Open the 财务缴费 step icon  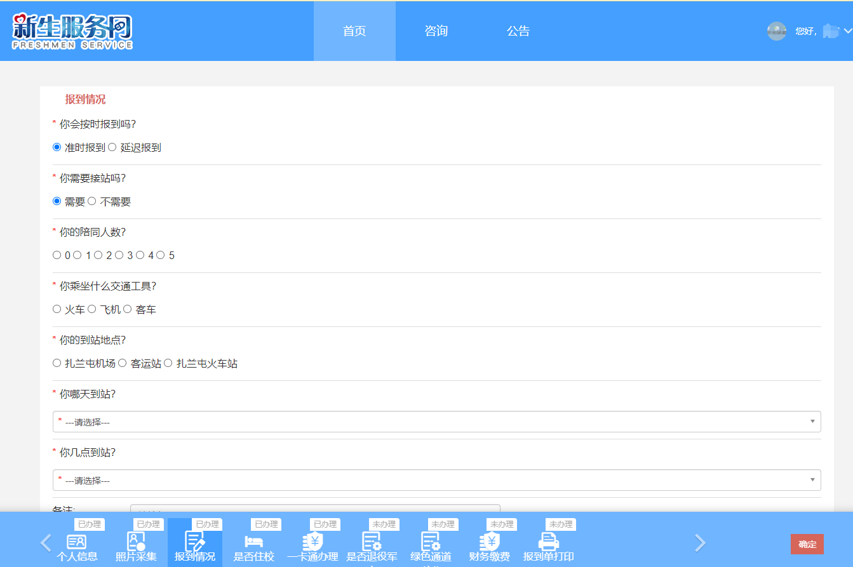coord(490,542)
